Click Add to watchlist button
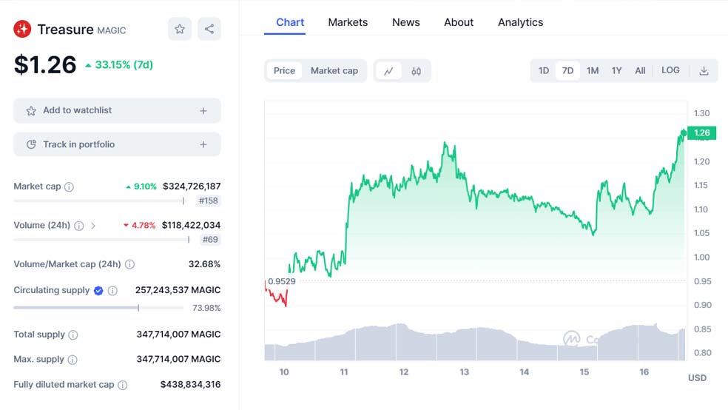 tap(117, 110)
